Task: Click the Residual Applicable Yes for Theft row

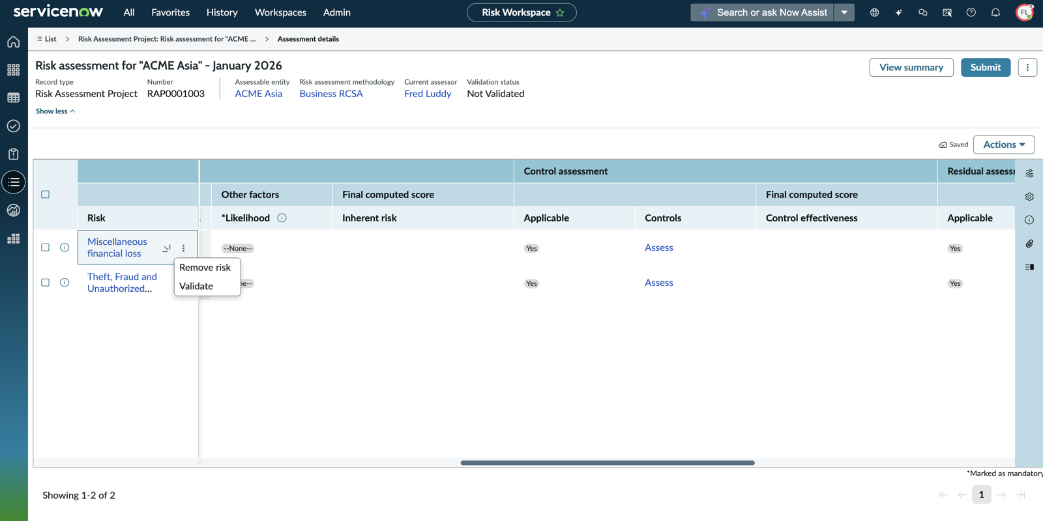Action: click(955, 283)
